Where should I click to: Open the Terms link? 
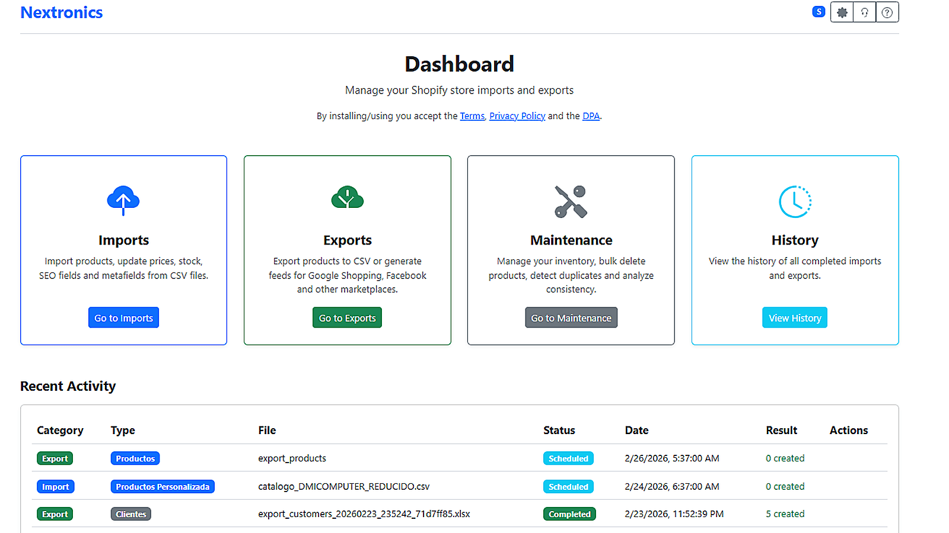[472, 116]
